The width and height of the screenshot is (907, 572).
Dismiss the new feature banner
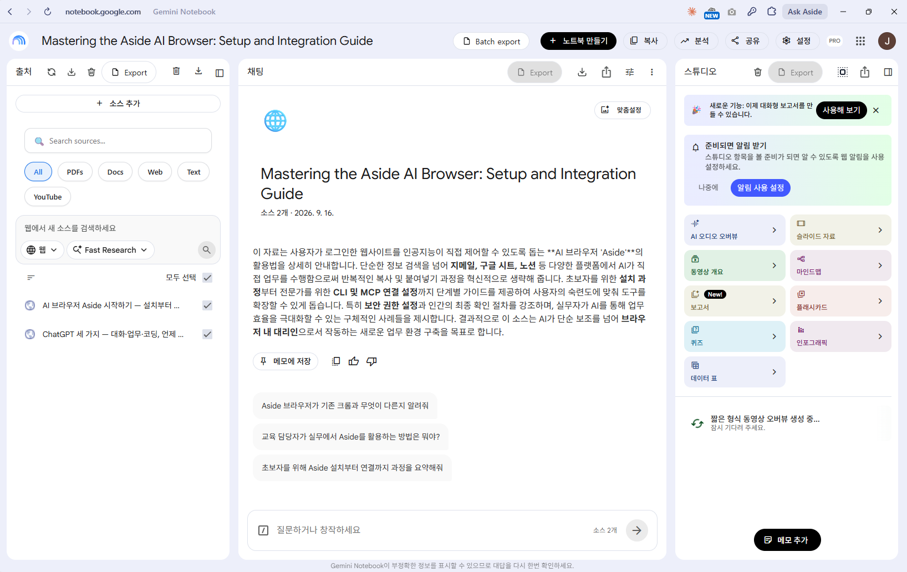(876, 110)
